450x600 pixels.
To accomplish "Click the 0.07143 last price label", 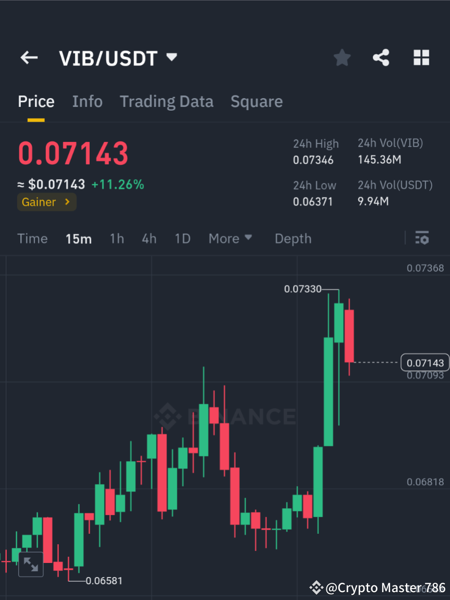I will [424, 362].
